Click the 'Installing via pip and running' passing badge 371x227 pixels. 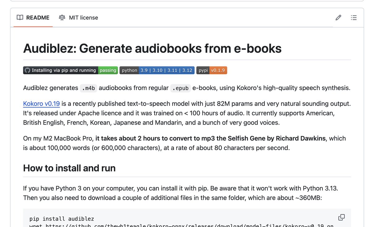70,70
